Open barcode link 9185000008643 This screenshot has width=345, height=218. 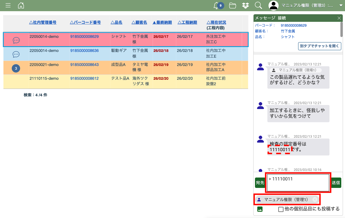85,65
